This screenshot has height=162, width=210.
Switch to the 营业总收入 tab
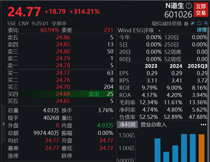point(154,124)
